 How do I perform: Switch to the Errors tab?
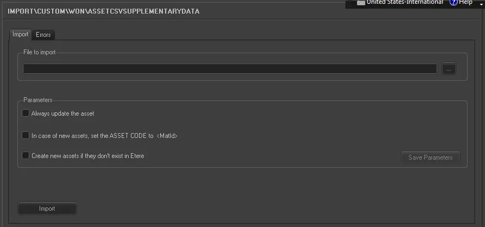[43, 35]
